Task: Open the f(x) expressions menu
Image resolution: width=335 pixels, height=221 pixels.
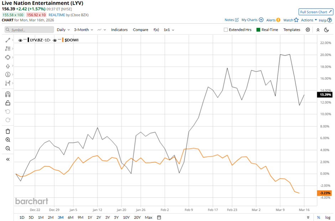Action: (156, 30)
